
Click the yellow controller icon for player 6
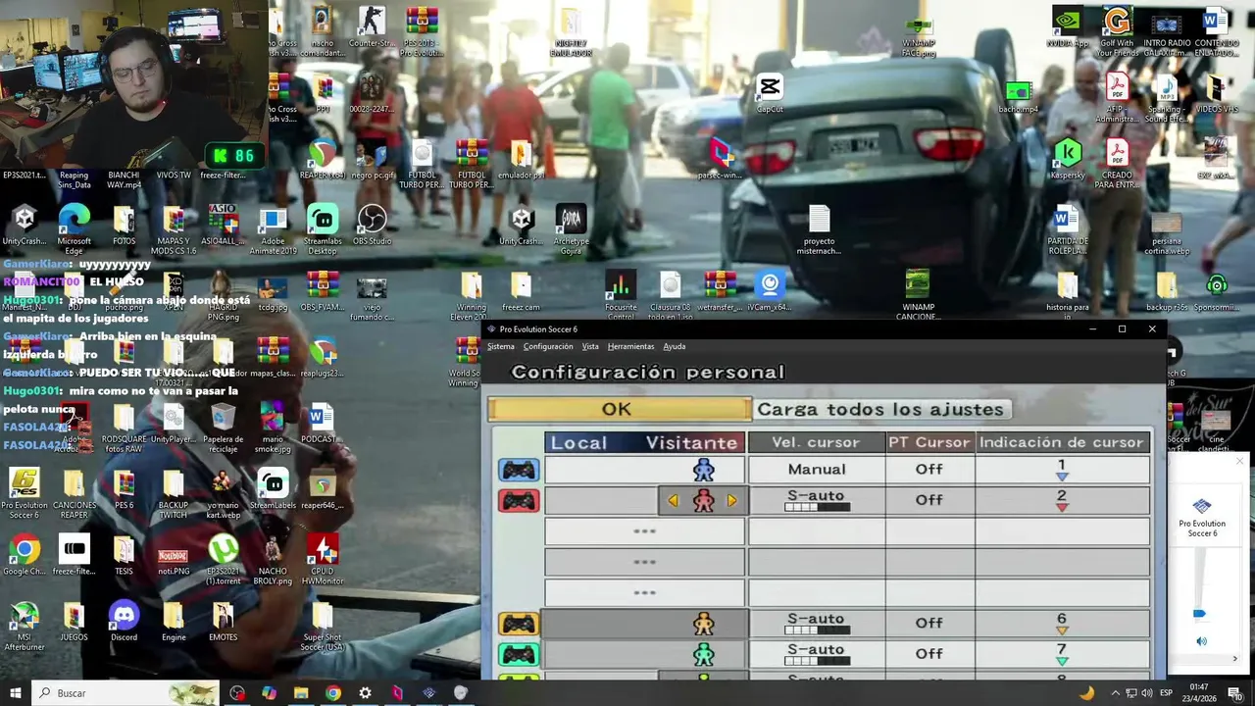[519, 624]
